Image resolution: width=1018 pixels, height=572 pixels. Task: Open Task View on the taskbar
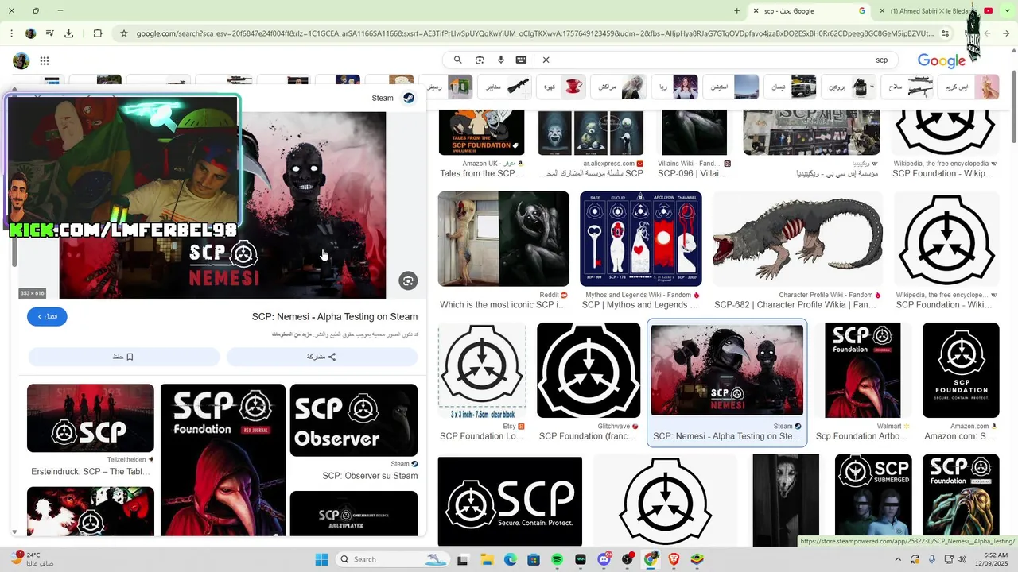463,559
